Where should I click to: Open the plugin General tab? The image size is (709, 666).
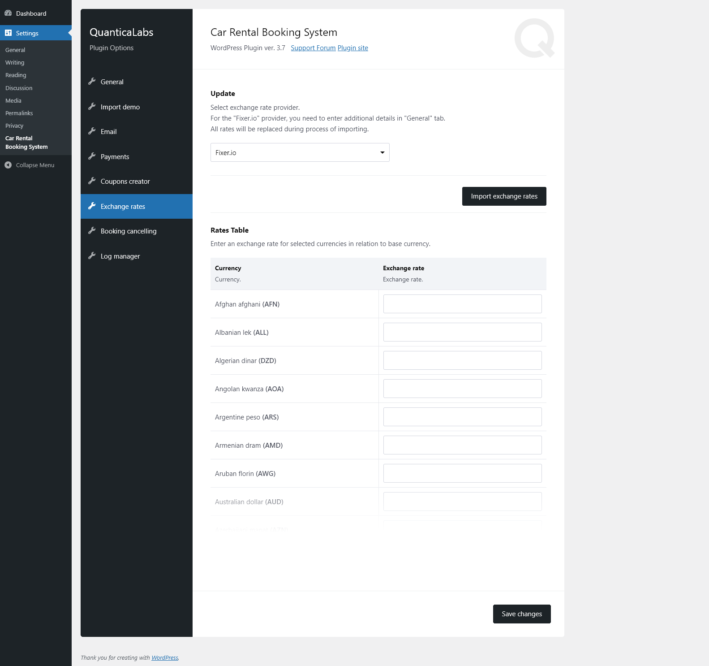coord(137,82)
